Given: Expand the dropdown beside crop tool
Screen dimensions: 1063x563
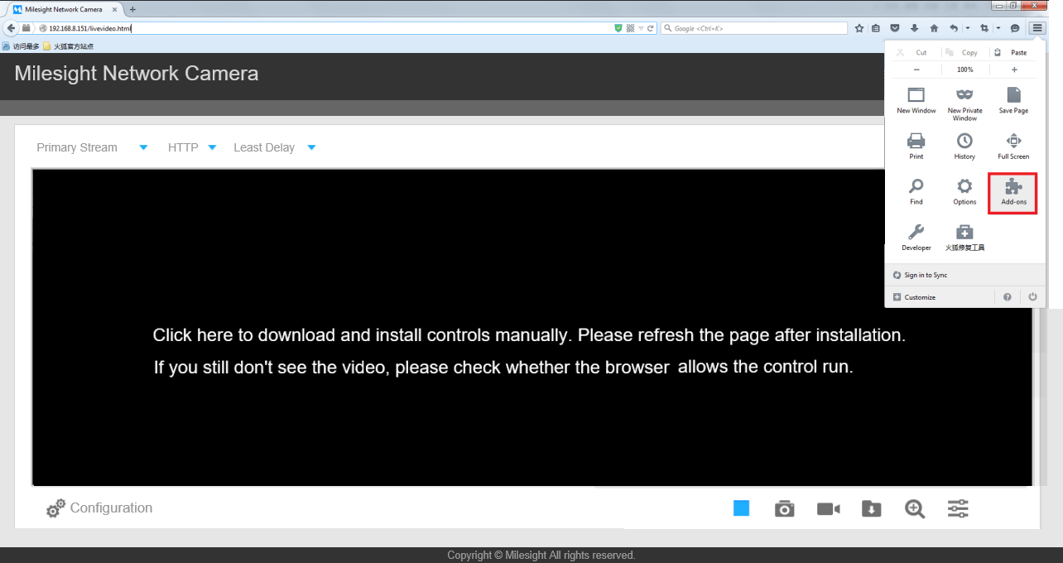Looking at the screenshot, I should point(998,28).
